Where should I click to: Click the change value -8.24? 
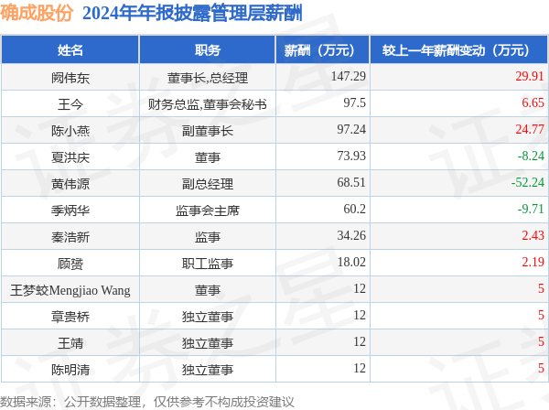coord(531,156)
